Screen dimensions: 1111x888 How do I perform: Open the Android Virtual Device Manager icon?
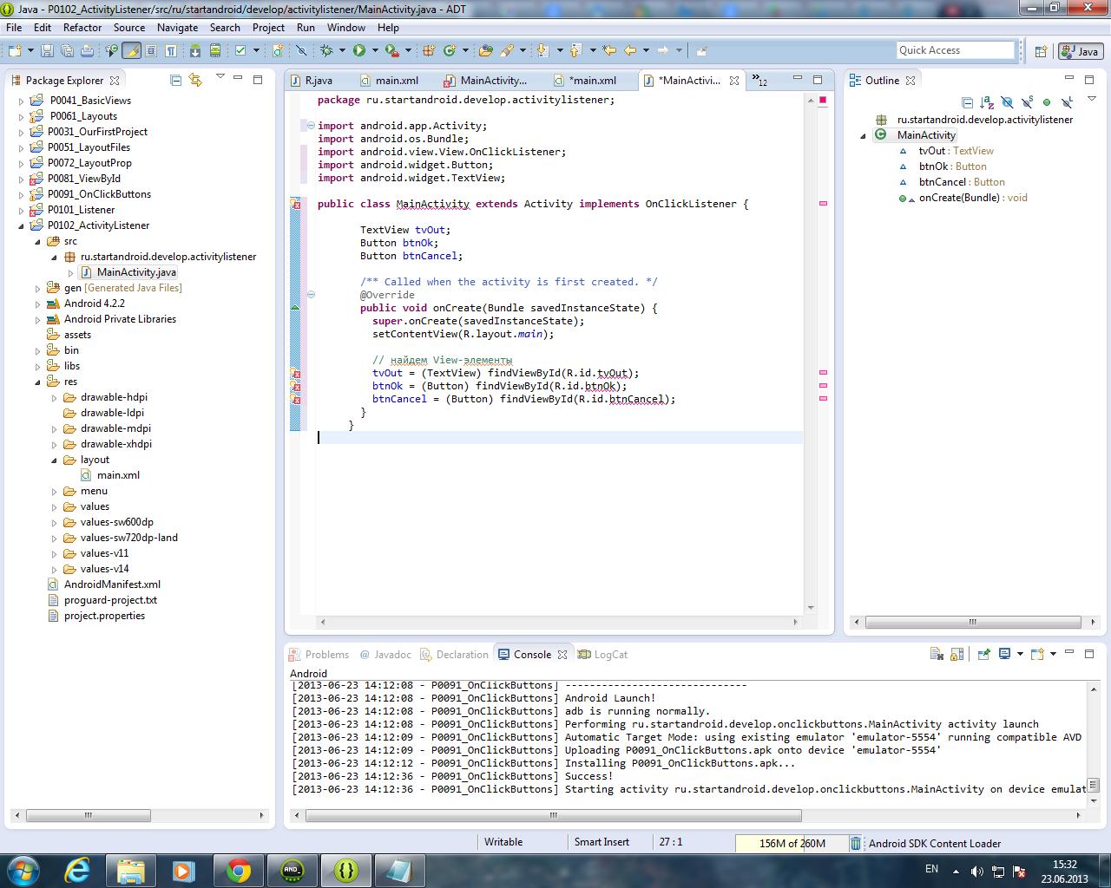tap(214, 50)
